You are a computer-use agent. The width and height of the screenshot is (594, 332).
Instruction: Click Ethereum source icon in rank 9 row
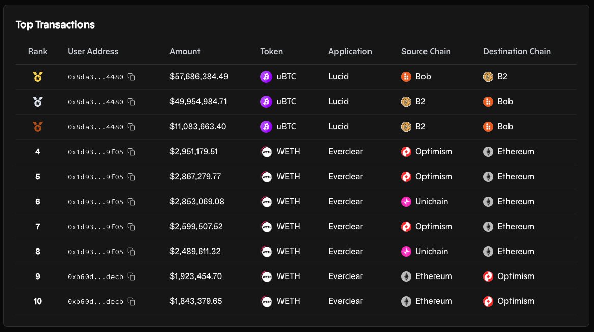pyautogui.click(x=406, y=276)
